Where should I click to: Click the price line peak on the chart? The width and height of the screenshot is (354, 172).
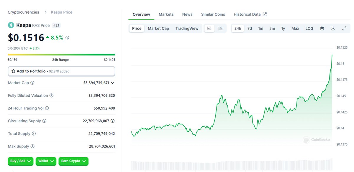[x=332, y=55]
